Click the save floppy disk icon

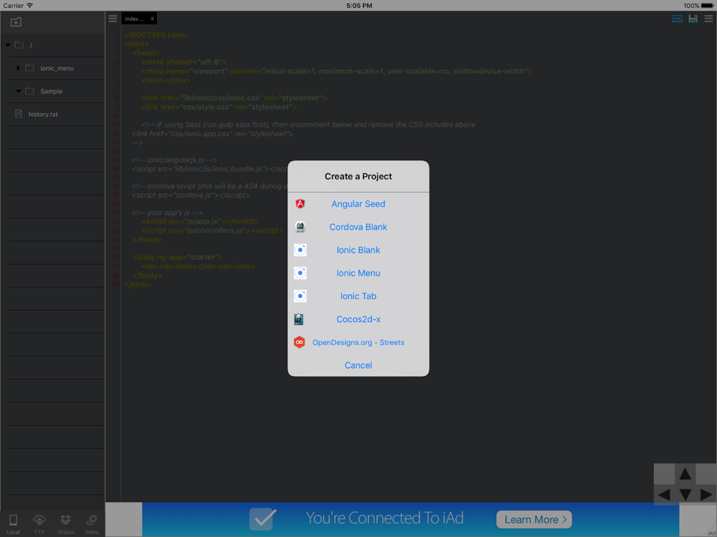click(x=693, y=19)
